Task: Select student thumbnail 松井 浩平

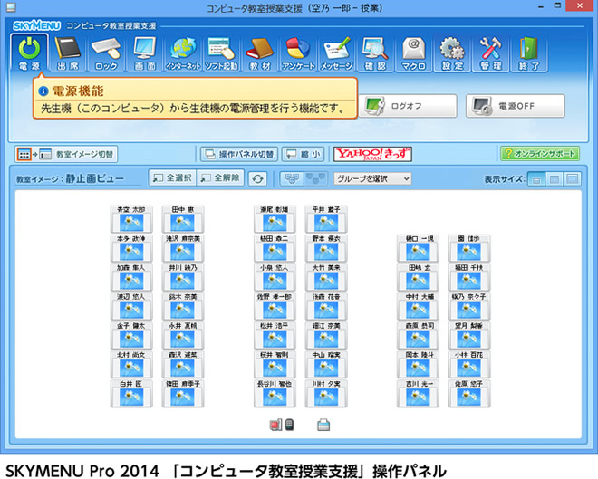Action: [275, 335]
